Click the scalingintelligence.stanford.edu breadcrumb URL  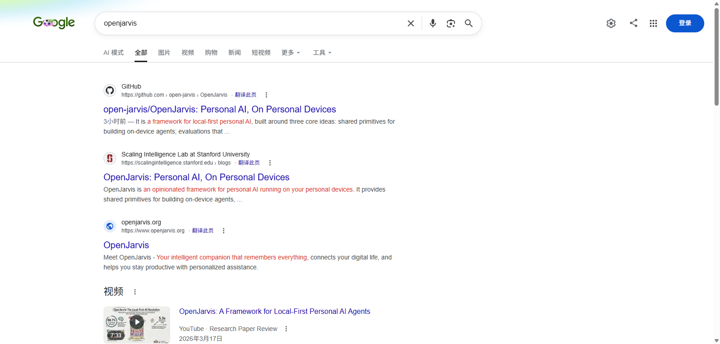(x=176, y=163)
